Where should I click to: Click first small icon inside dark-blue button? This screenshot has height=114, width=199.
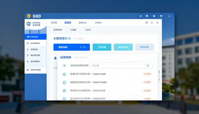coord(81,47)
